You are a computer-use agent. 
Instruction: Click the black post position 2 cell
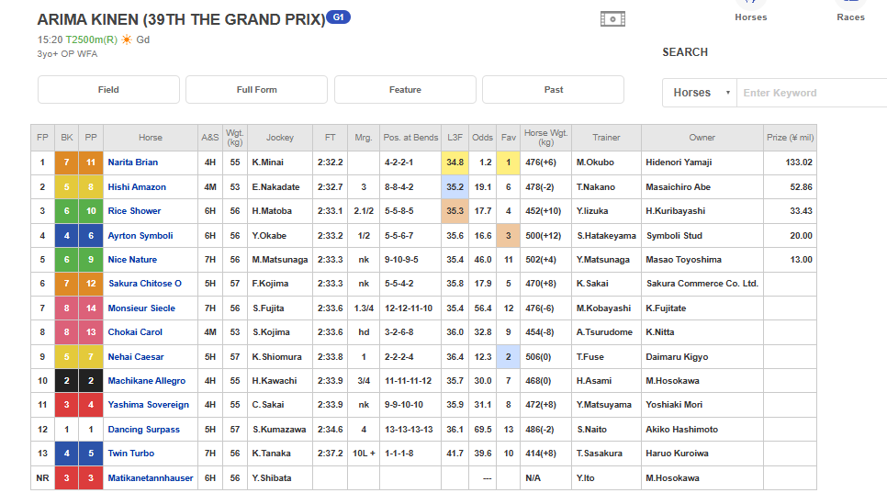[x=91, y=380]
